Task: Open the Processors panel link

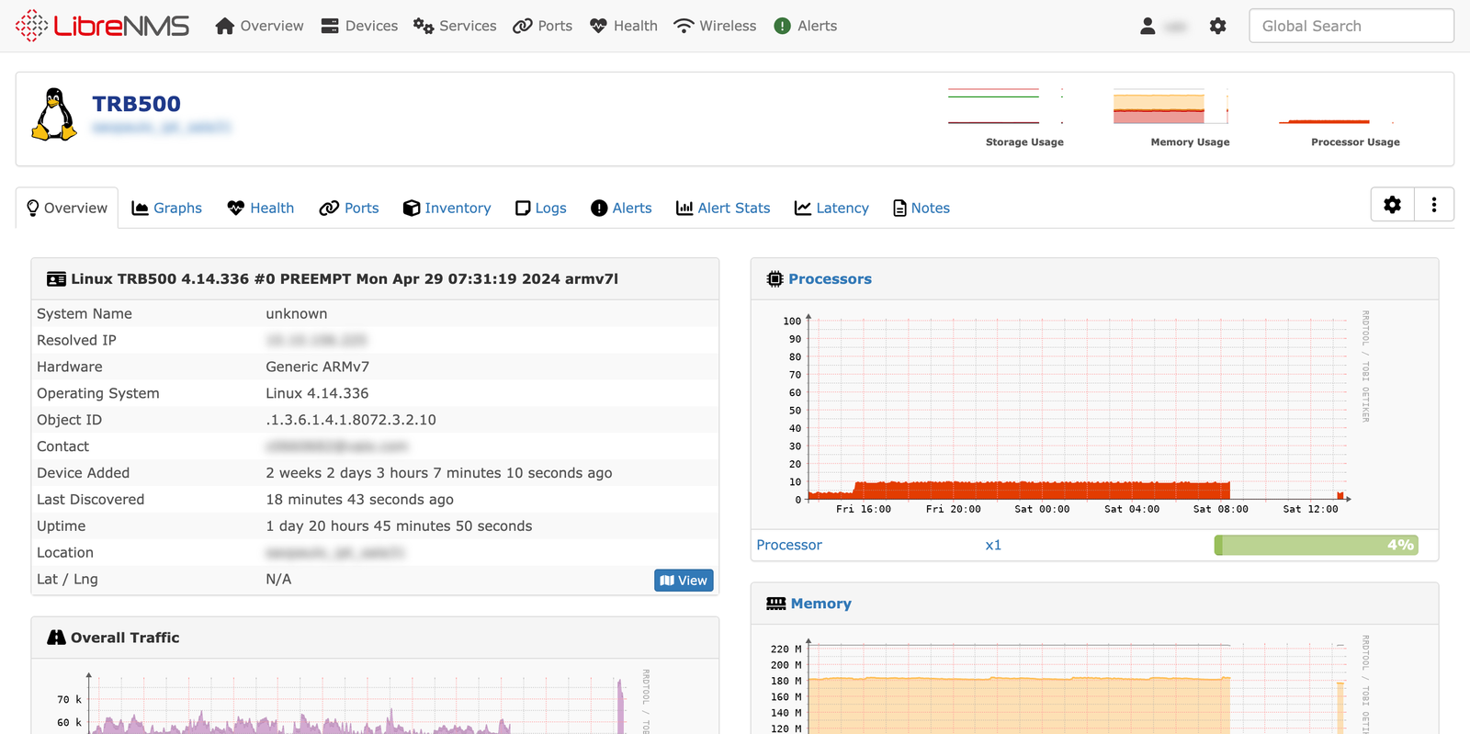Action: tap(830, 278)
